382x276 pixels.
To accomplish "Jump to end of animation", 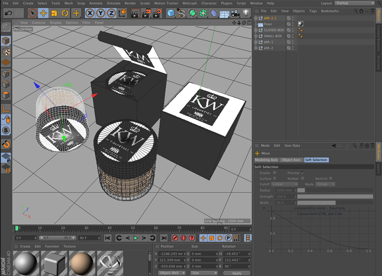I will 164,238.
